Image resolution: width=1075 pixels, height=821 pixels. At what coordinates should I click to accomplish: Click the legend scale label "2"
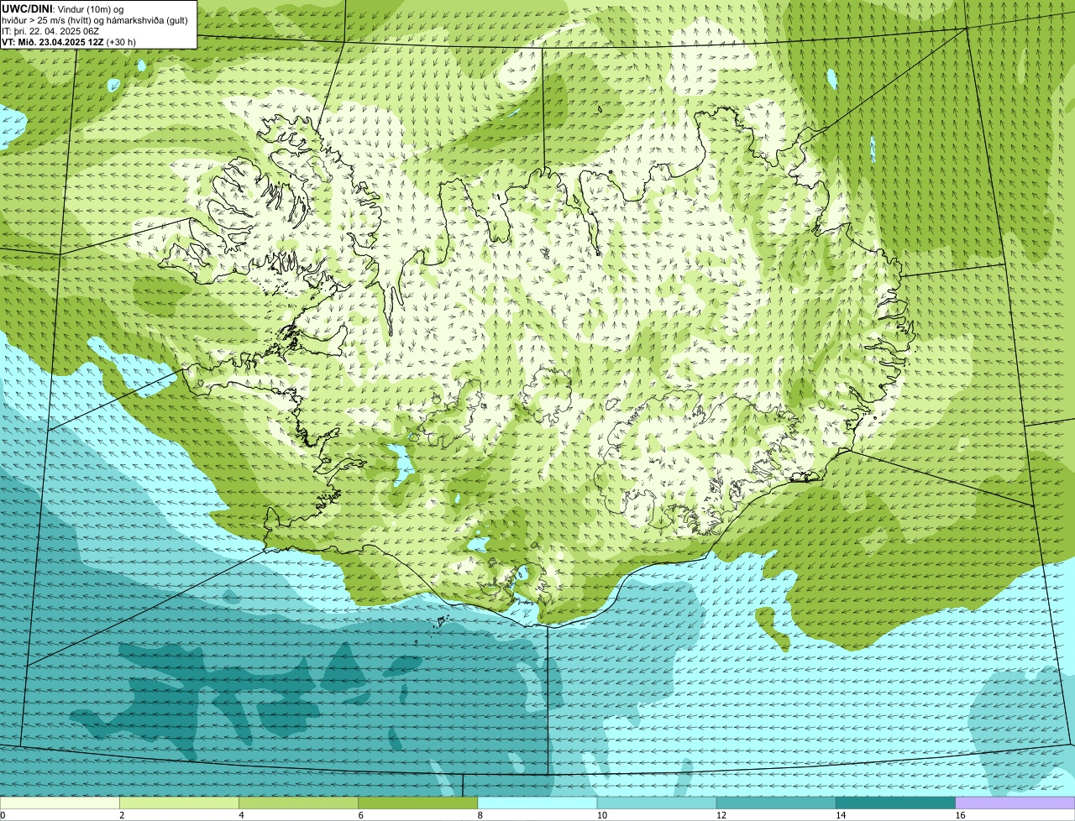click(122, 815)
